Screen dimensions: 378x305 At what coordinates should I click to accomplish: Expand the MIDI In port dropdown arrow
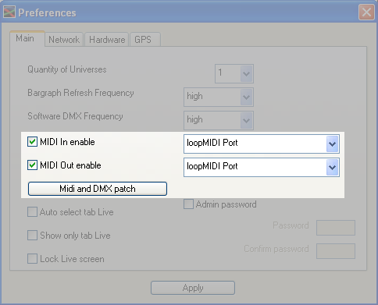click(332, 144)
